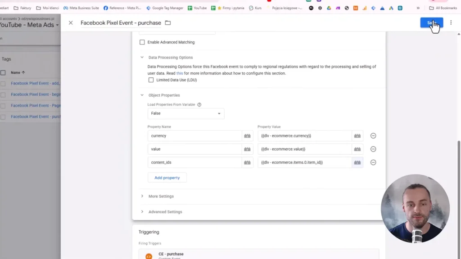Enable Advanced Matching checkbox
This screenshot has width=461, height=259.
[142, 42]
